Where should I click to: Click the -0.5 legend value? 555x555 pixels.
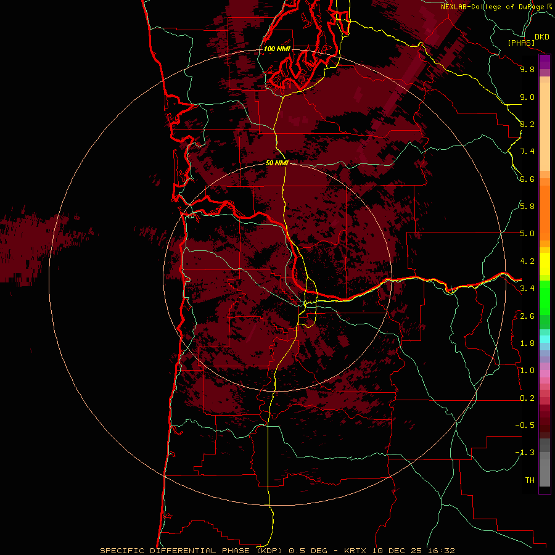[x=525, y=425]
